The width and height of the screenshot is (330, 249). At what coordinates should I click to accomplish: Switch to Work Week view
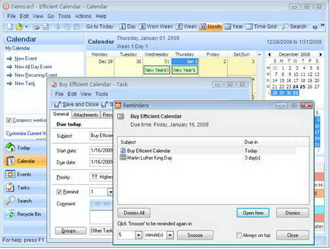(x=156, y=26)
